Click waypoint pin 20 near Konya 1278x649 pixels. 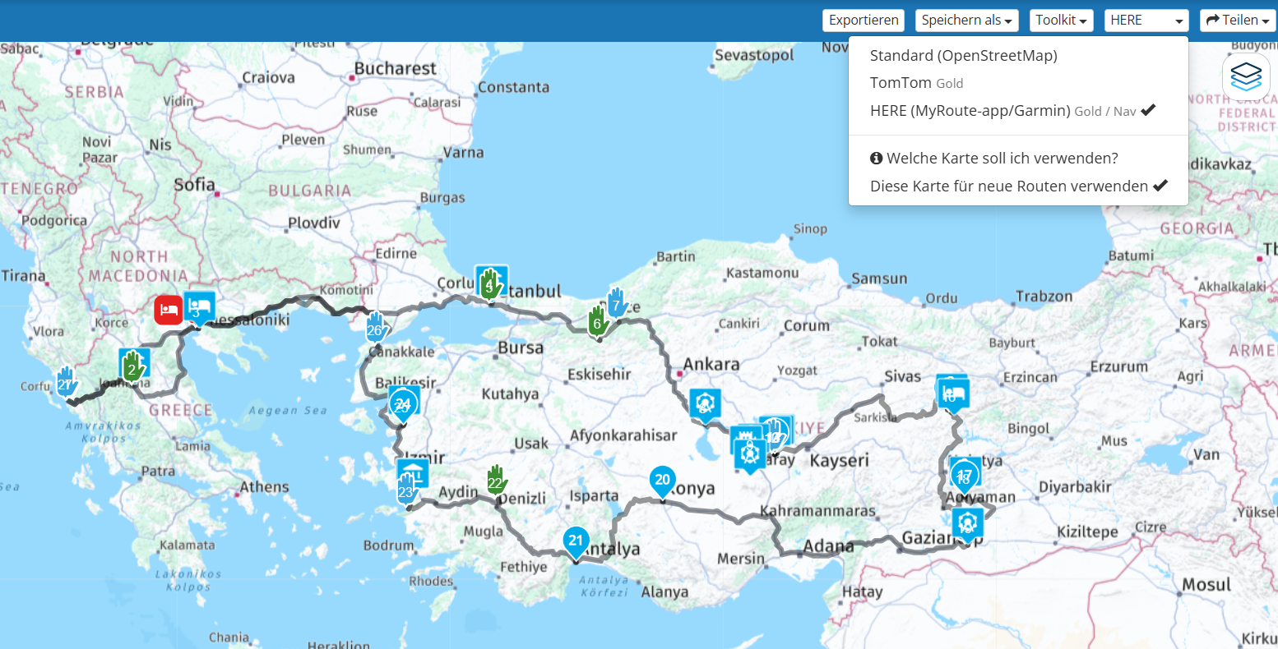662,480
